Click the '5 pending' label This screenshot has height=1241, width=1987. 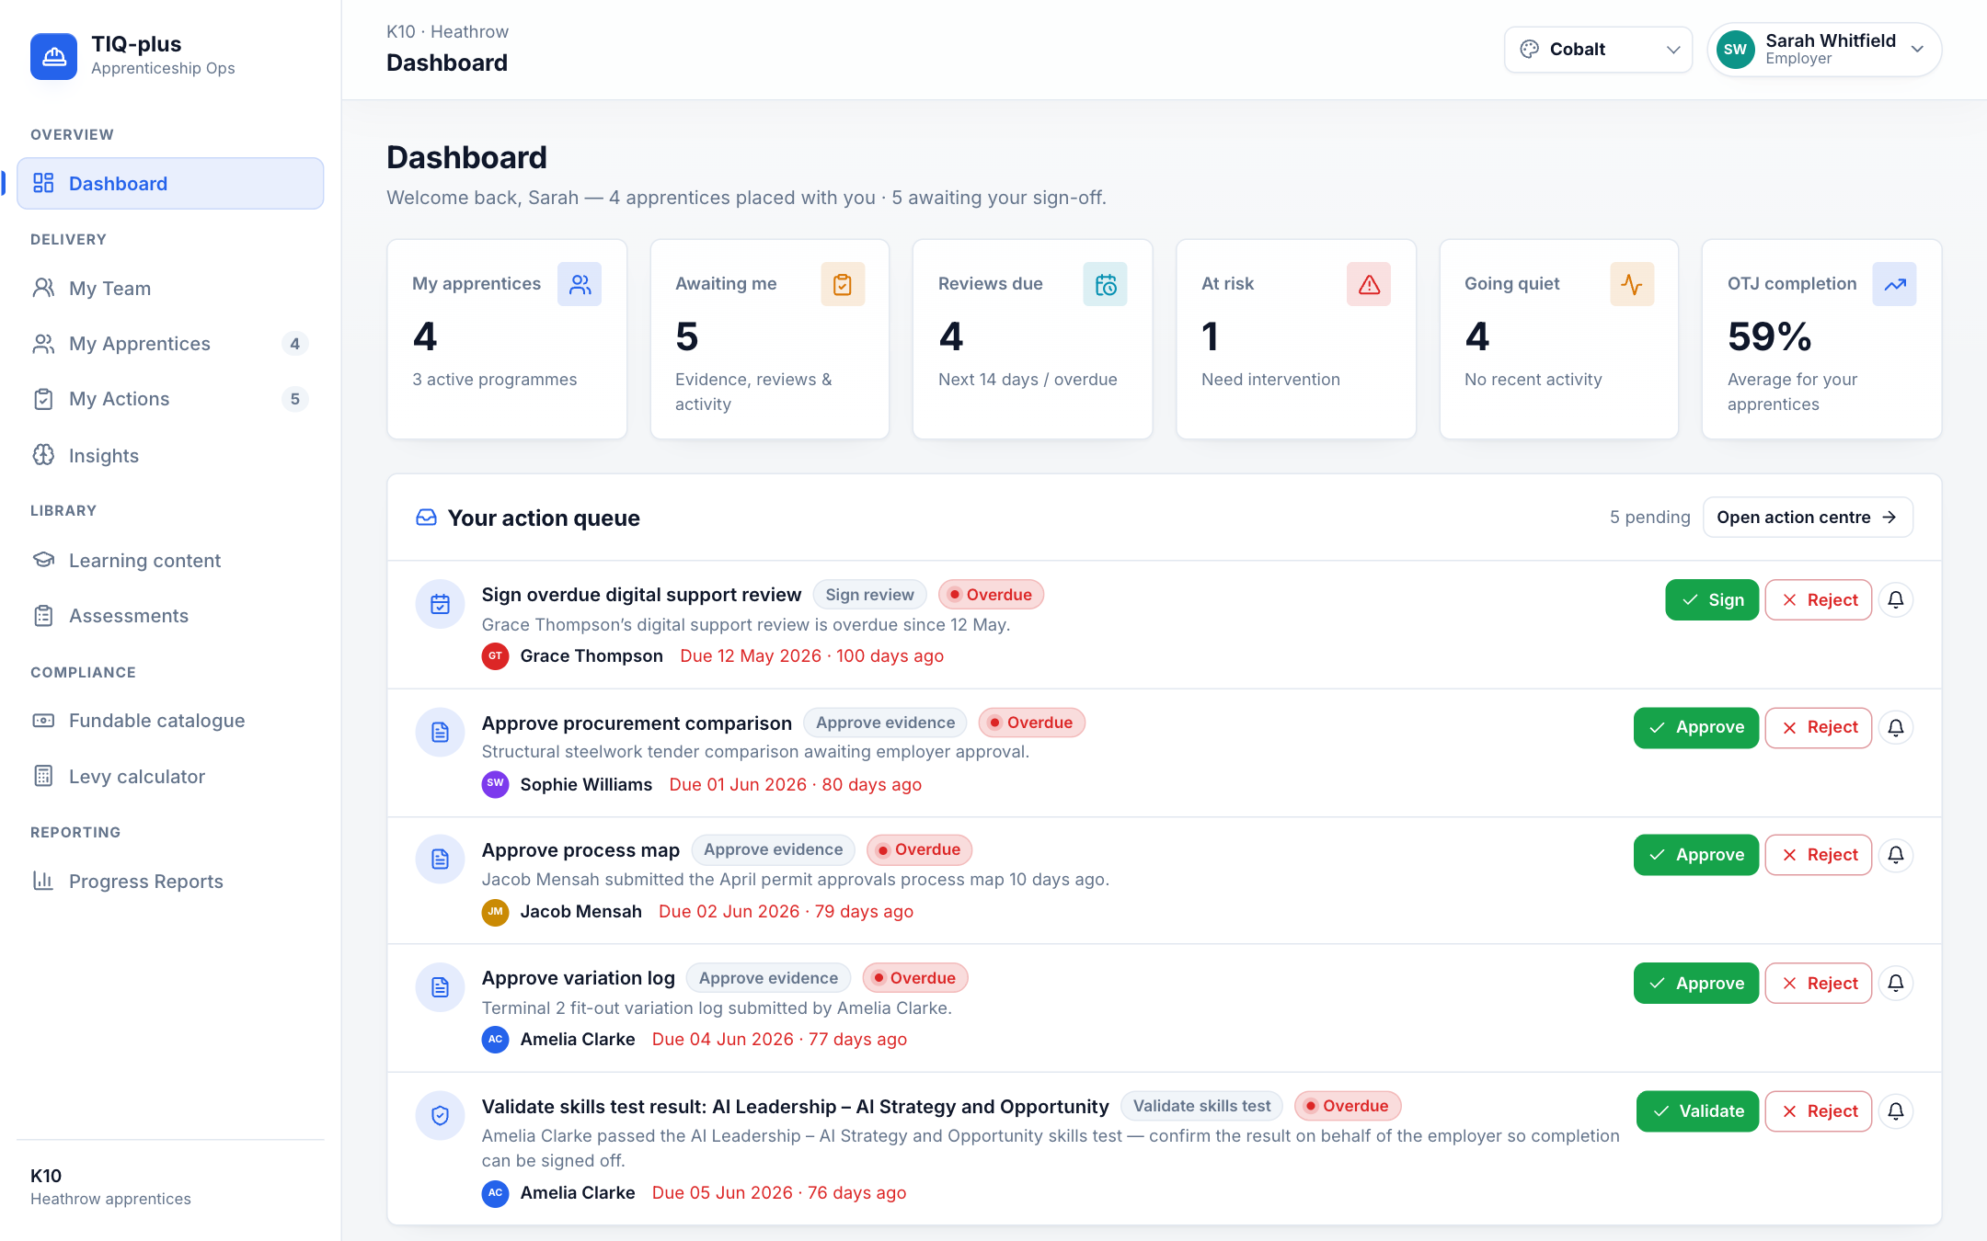click(x=1650, y=517)
